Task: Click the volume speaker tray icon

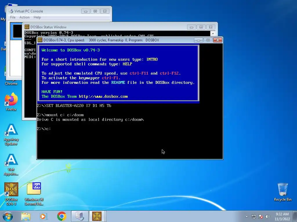Action: (x=268, y=217)
